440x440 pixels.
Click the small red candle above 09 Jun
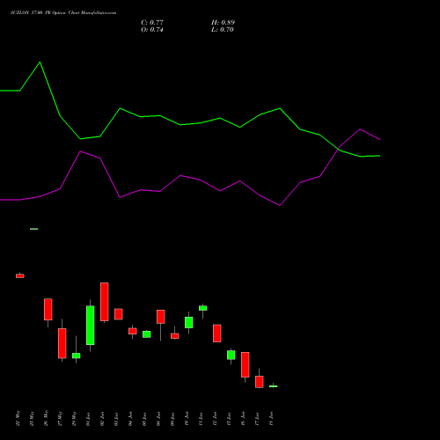pos(175,336)
